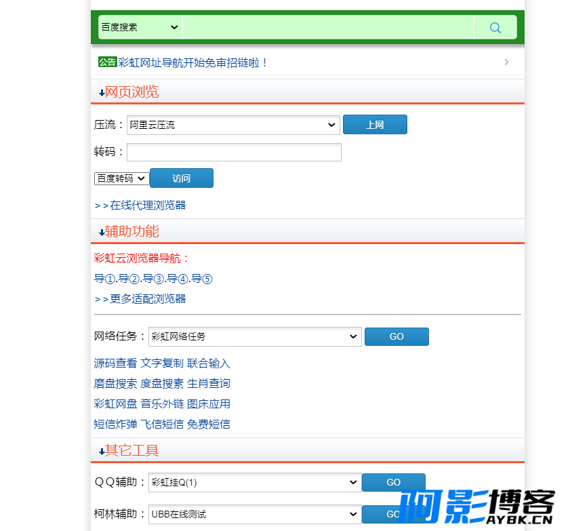
Task: Click the QQ辅助 label
Action: pyautogui.click(x=120, y=482)
